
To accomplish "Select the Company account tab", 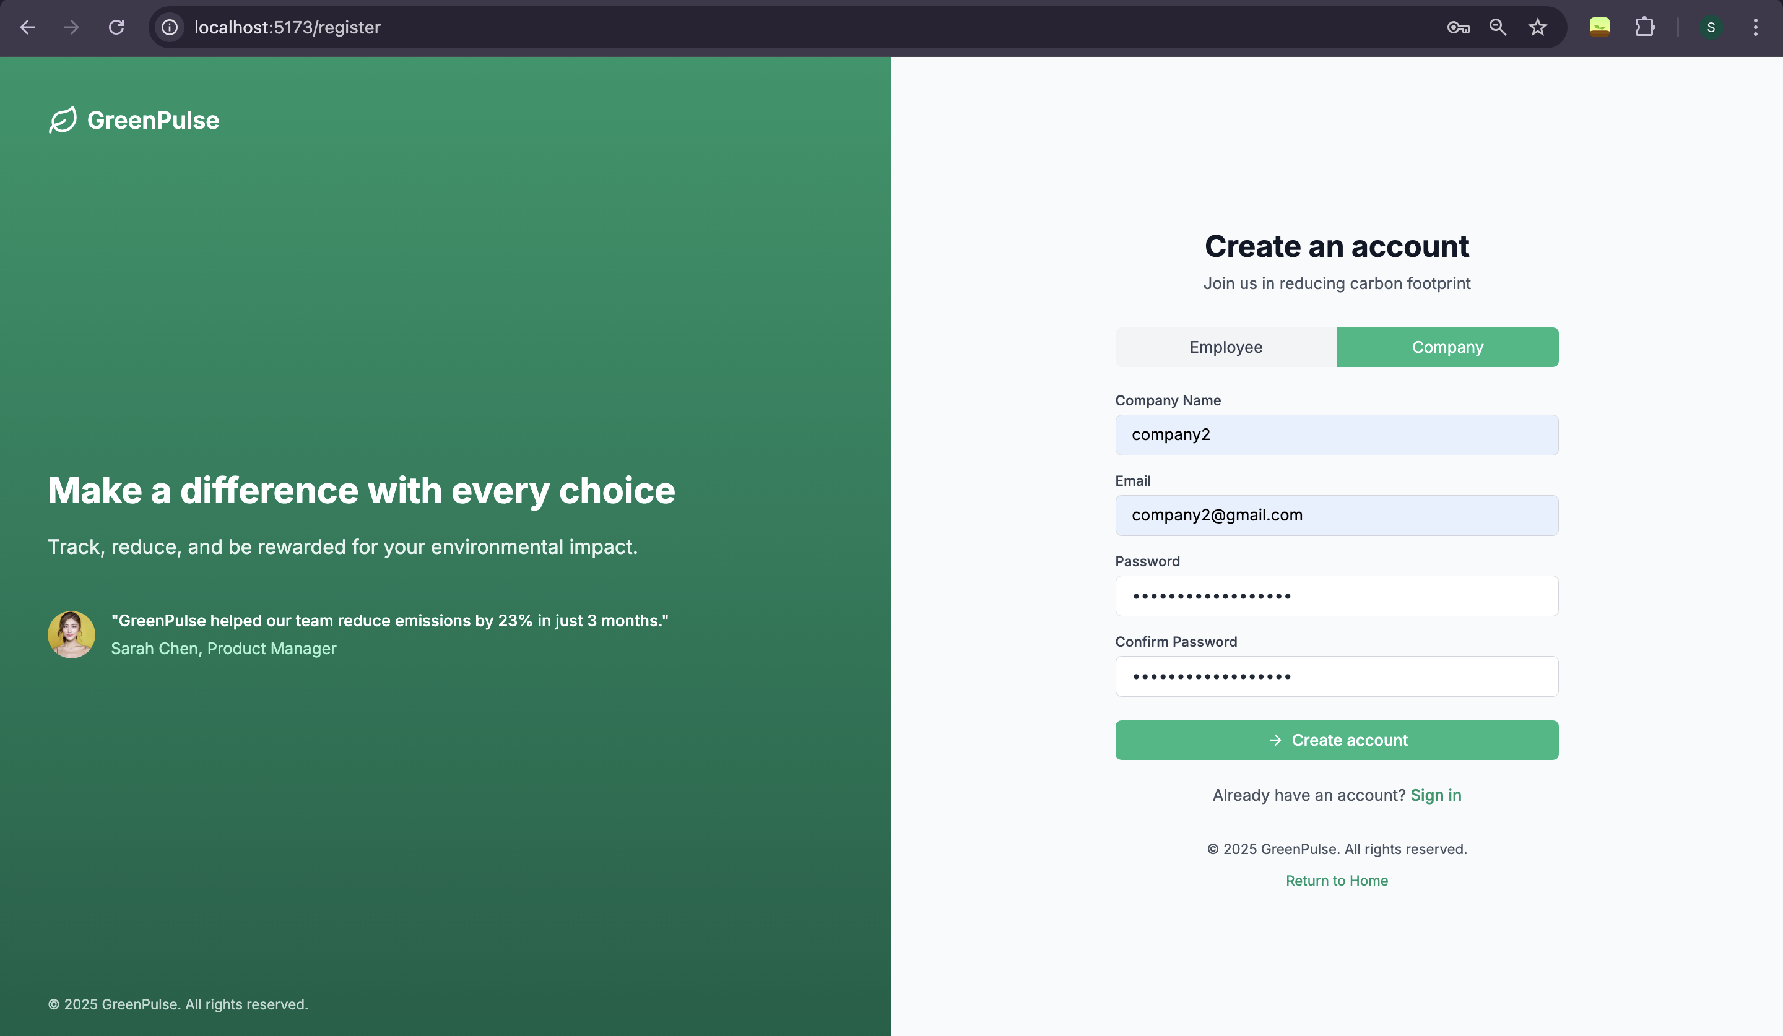I will click(x=1447, y=347).
